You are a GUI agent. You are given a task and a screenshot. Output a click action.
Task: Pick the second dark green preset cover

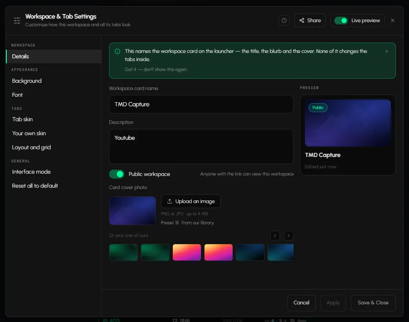coord(155,252)
